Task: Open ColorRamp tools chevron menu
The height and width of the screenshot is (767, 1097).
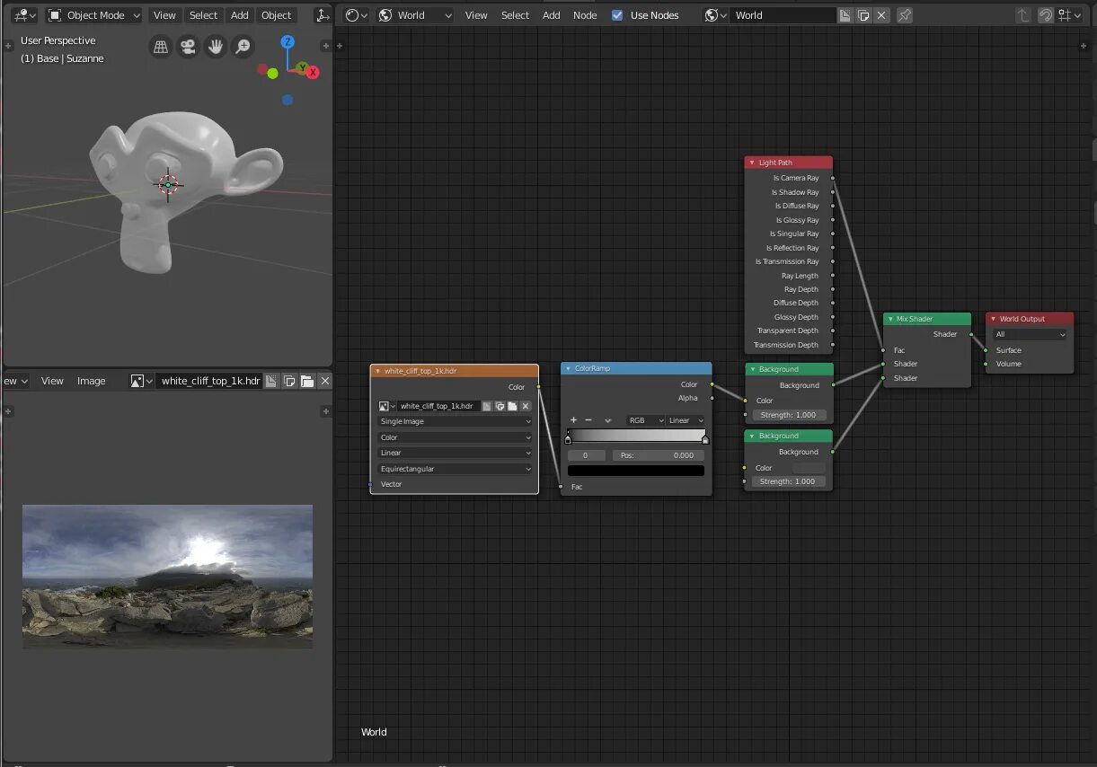Action: [608, 420]
